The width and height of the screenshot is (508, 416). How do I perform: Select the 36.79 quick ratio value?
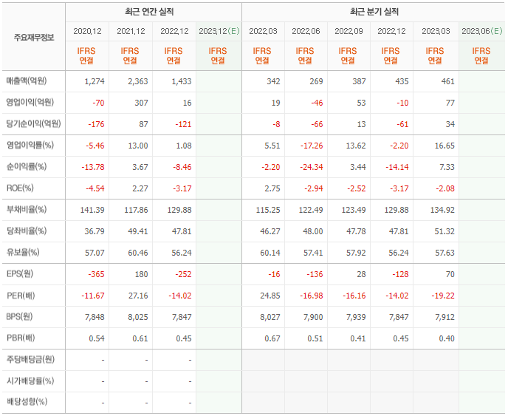click(95, 231)
